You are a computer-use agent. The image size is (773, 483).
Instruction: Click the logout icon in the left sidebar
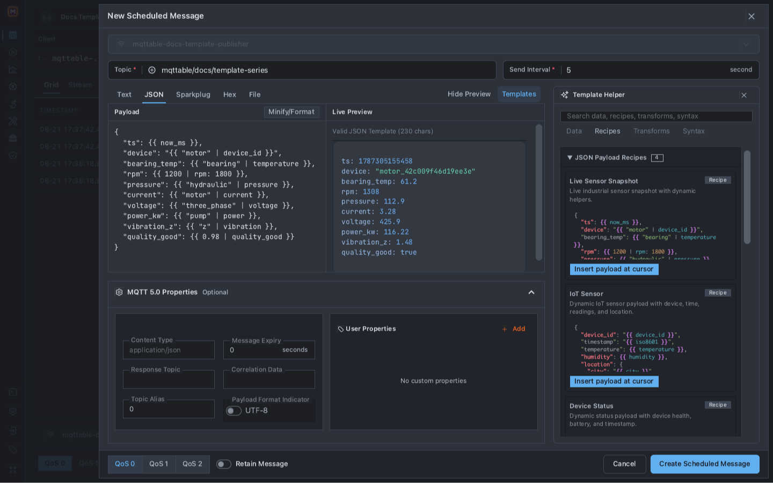(13, 431)
